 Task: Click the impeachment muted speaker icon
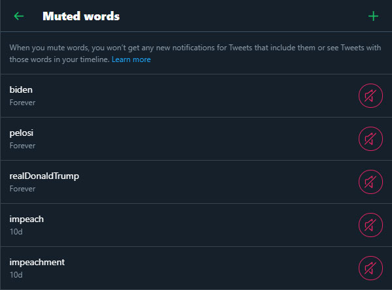pyautogui.click(x=370, y=268)
